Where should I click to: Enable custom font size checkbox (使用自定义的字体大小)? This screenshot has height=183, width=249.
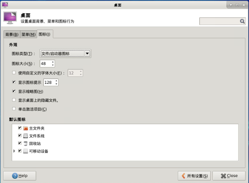[14, 72]
